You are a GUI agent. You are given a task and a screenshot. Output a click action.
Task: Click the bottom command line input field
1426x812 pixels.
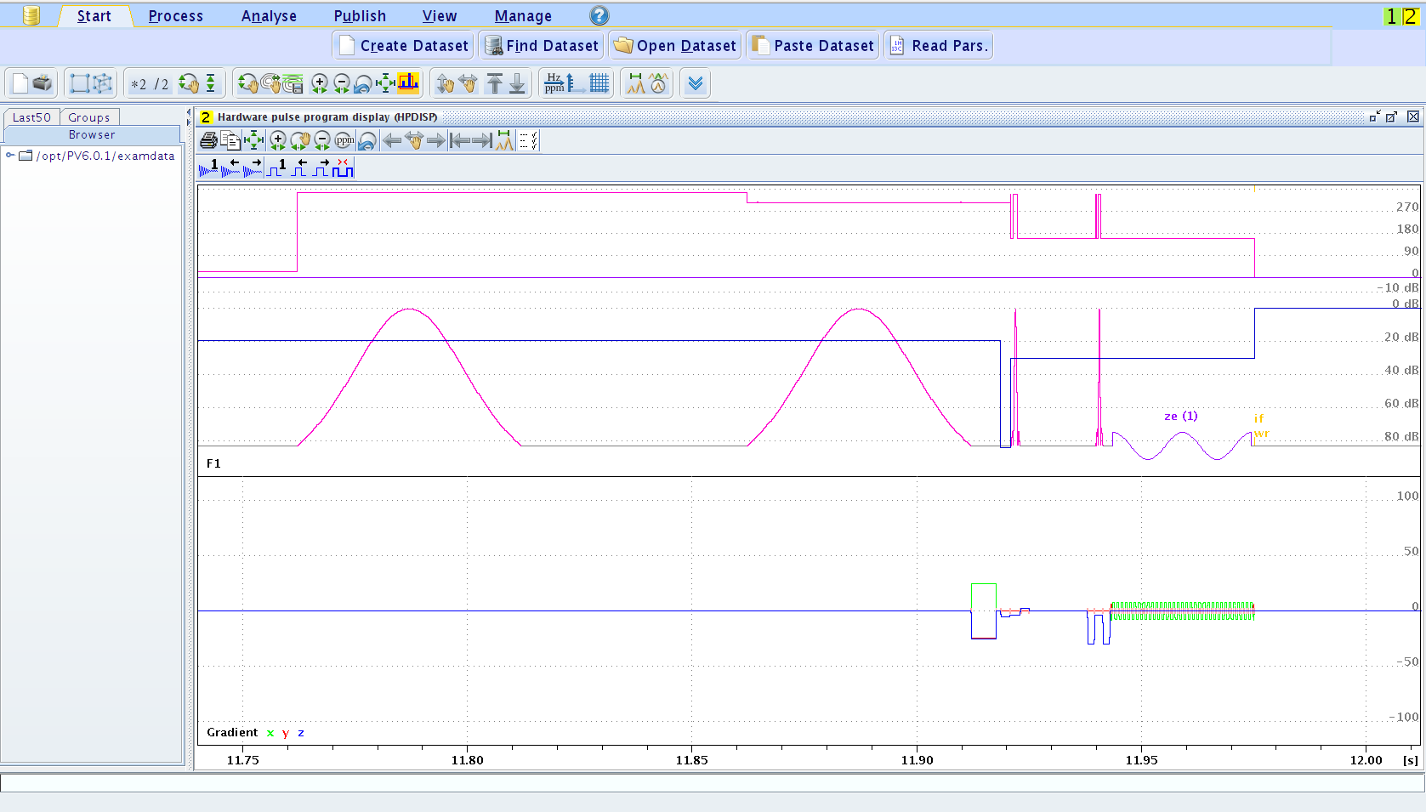pos(713,782)
